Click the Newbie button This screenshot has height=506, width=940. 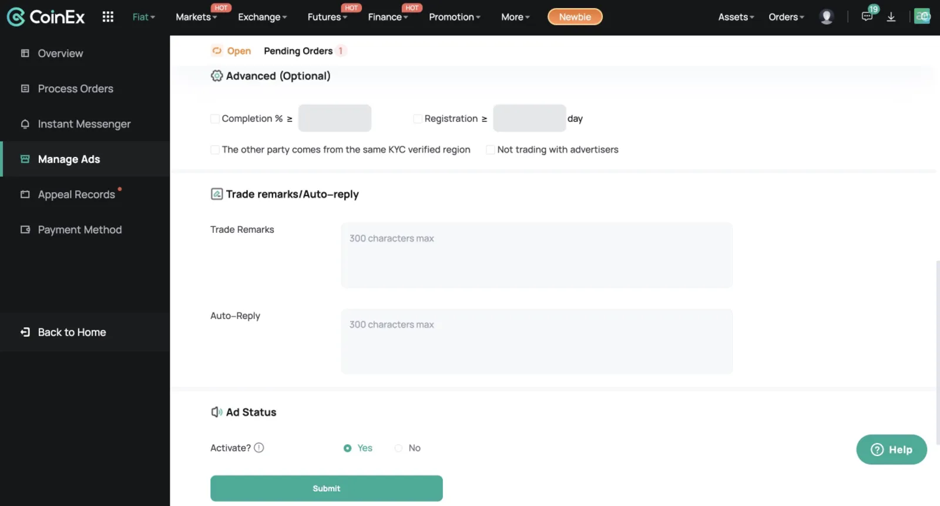click(x=575, y=17)
